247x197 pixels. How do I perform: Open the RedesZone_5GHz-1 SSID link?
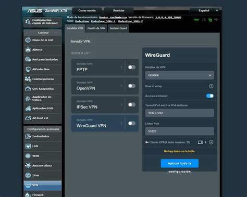tap(103, 21)
